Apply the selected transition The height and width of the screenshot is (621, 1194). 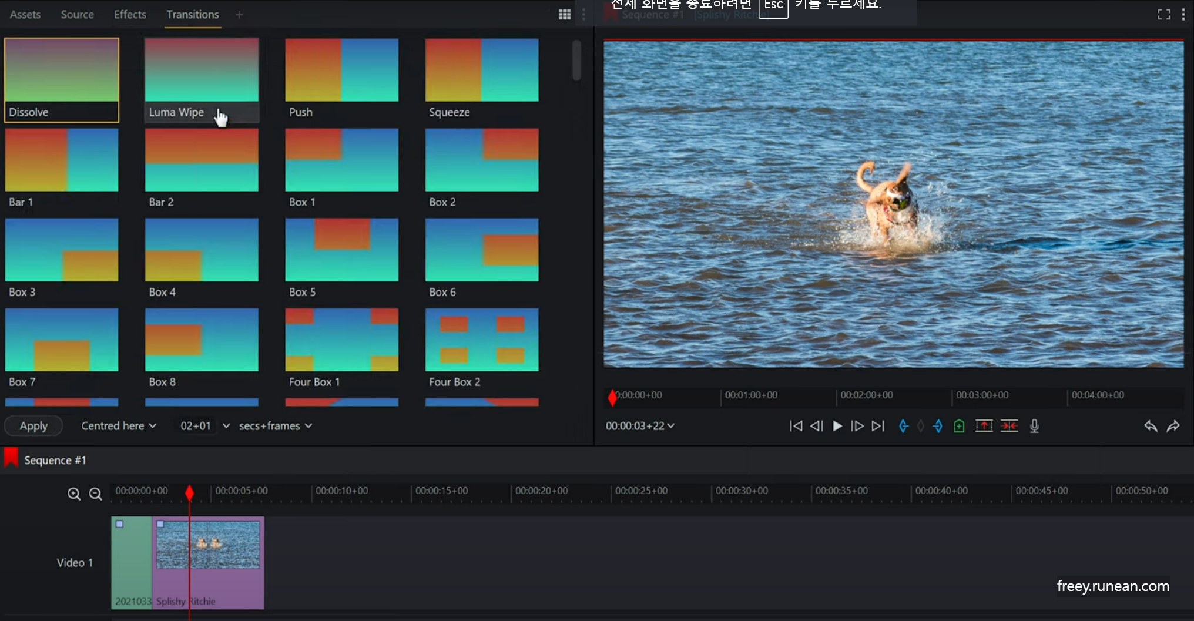tap(33, 426)
